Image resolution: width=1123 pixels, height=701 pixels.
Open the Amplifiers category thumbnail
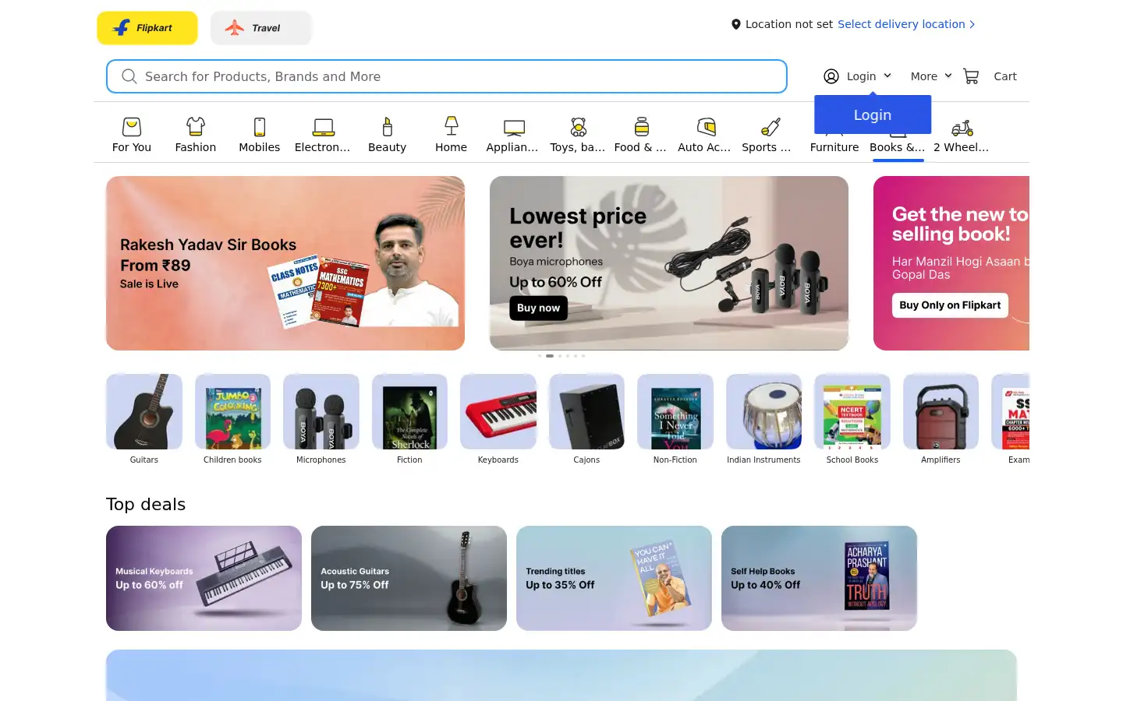(941, 411)
